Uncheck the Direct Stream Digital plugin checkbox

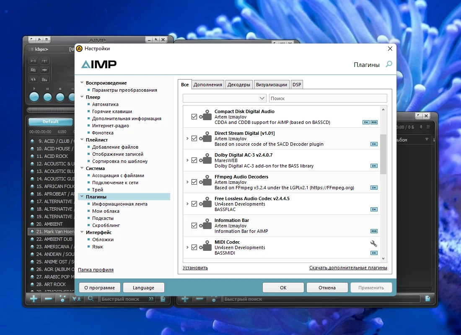tap(194, 139)
